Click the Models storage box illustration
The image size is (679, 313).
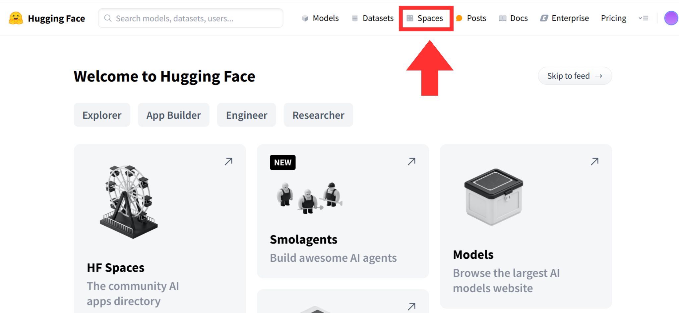pyautogui.click(x=493, y=197)
